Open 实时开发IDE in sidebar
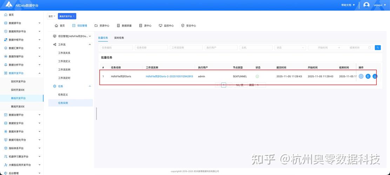 [x=18, y=90]
